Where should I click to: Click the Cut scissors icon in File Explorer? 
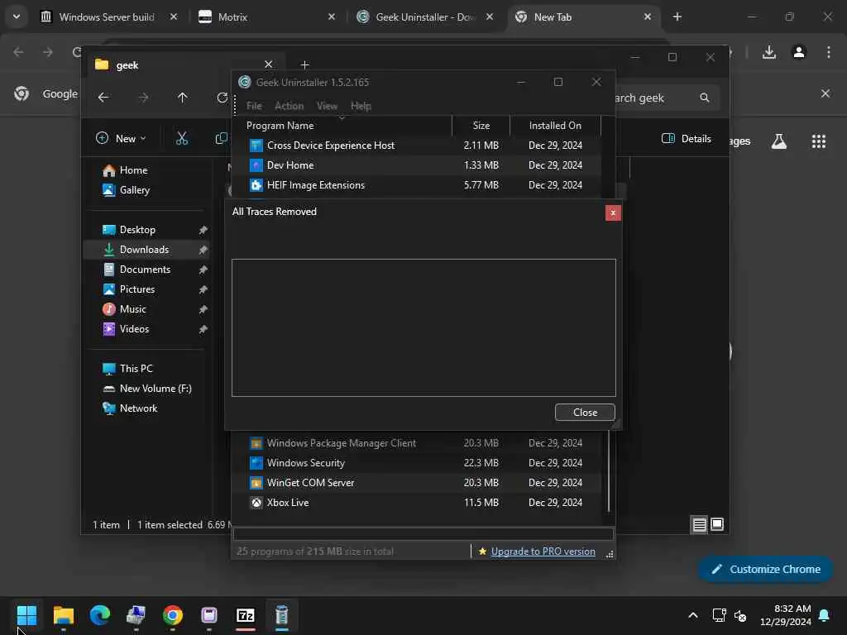click(182, 139)
